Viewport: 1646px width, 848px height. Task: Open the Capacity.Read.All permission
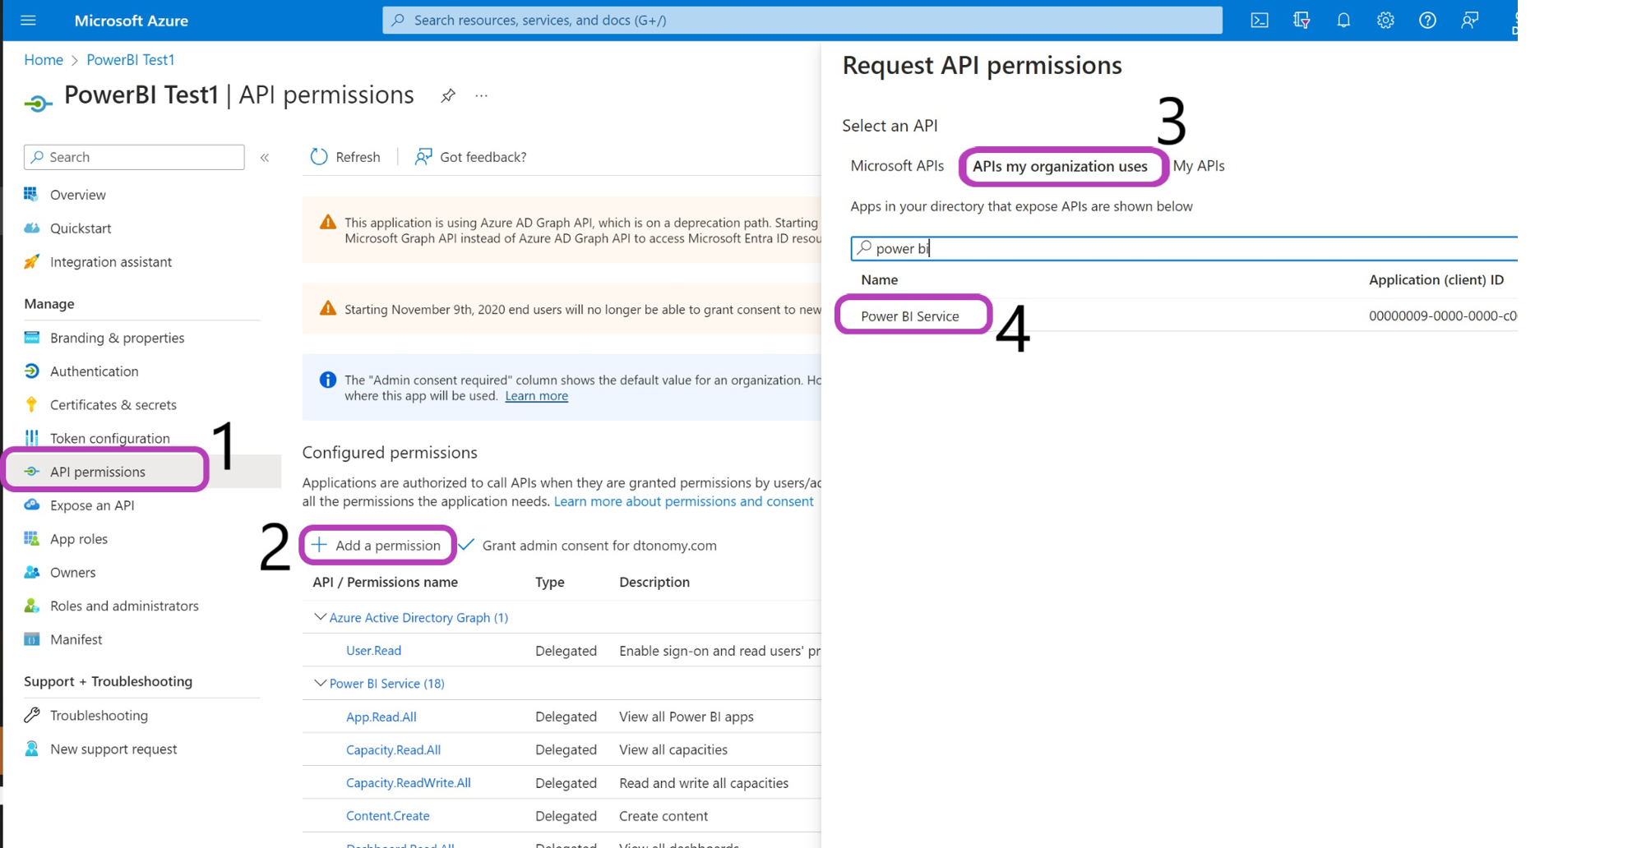[x=393, y=749]
